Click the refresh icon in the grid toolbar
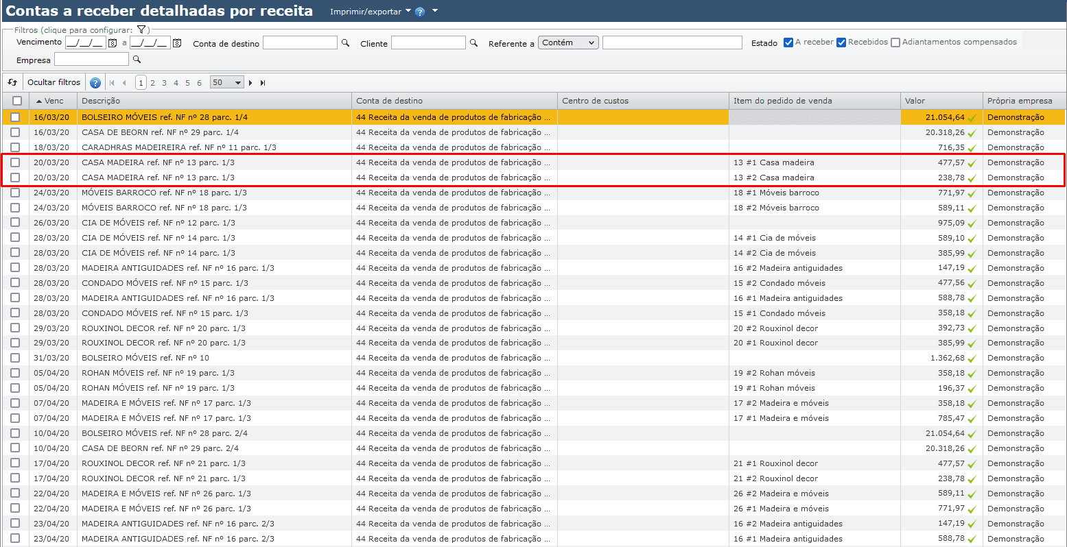 coord(12,82)
